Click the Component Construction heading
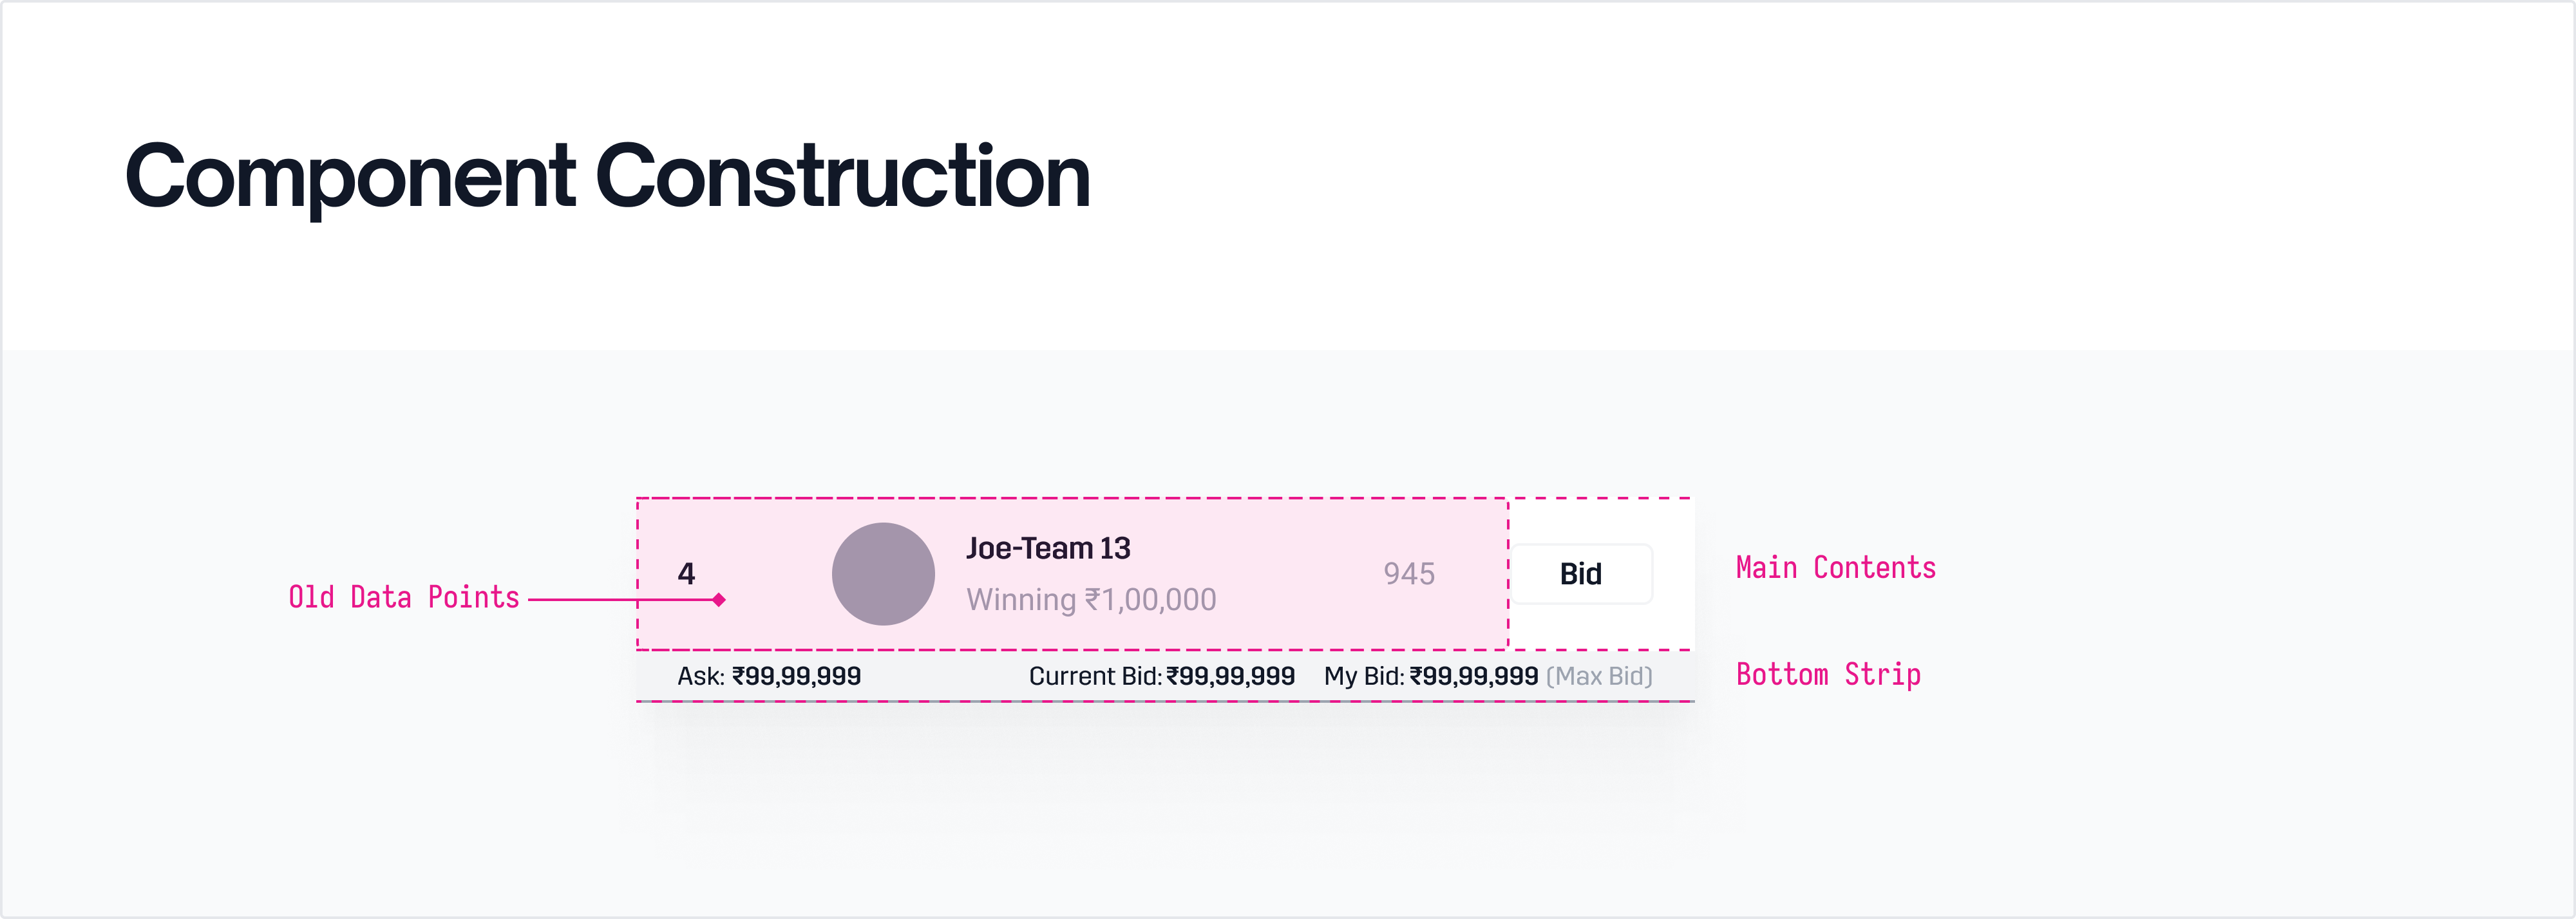Viewport: 2576px width, 919px height. (x=607, y=176)
